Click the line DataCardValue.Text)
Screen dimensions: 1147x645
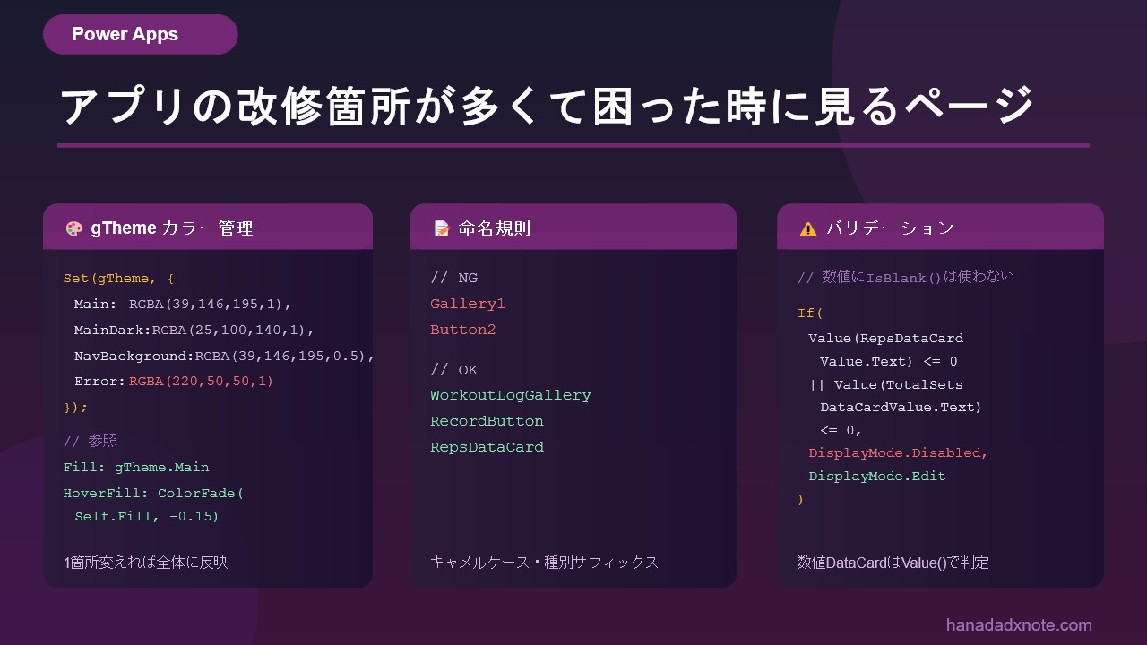pos(901,407)
